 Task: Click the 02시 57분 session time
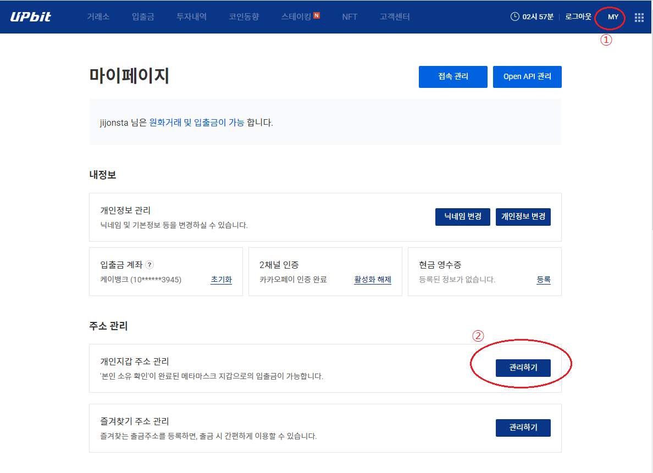(538, 16)
